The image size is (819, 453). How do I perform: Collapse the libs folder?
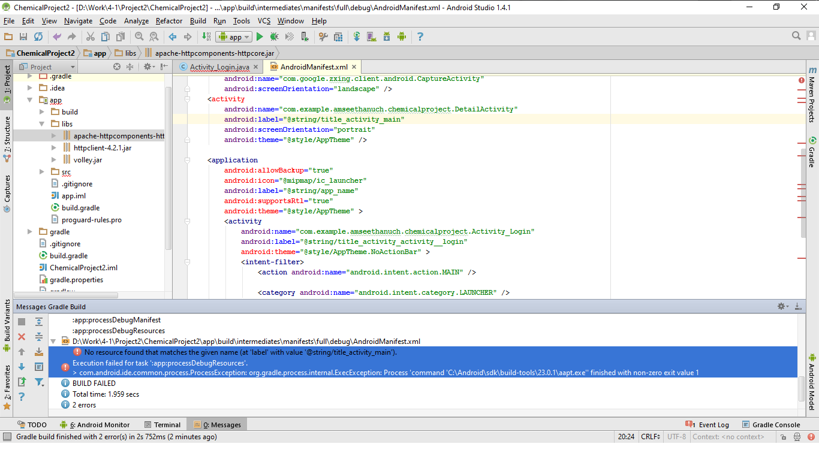point(42,124)
